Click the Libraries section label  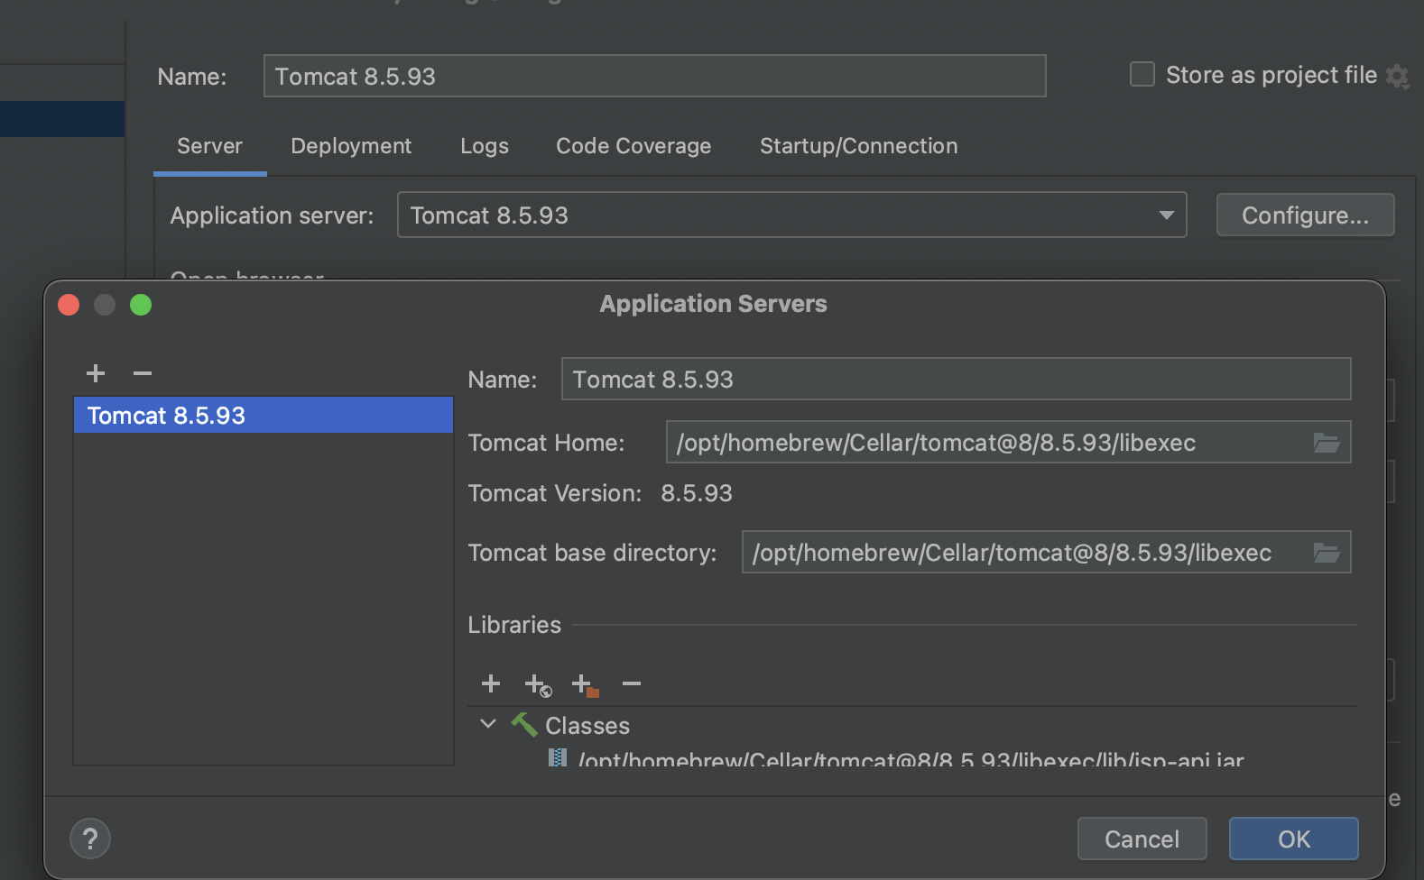(514, 625)
